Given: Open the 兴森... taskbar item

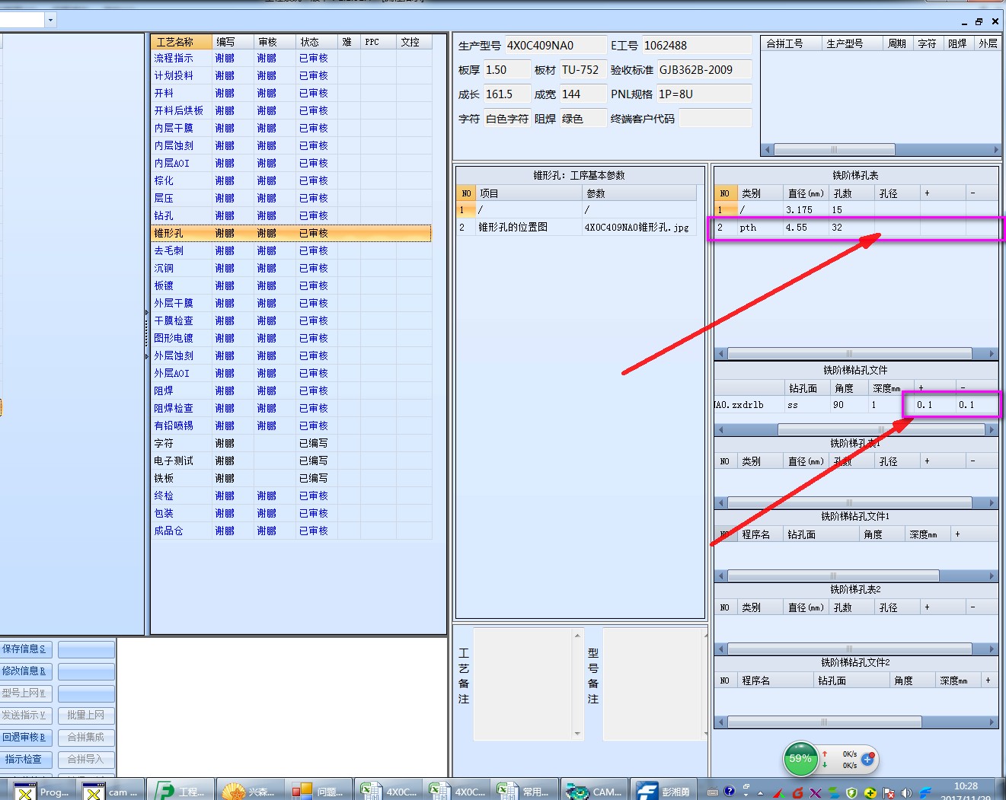Looking at the screenshot, I should [249, 791].
